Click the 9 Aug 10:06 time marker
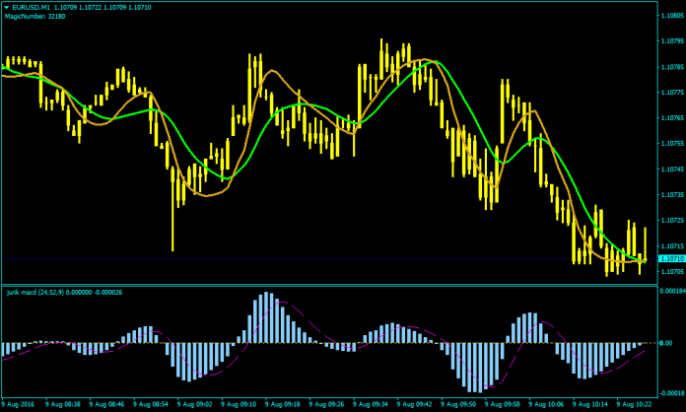Viewport: 686px width, 412px height. 543,404
